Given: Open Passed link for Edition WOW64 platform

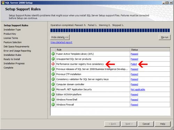Looking at the screenshot, I should pos(134,95).
